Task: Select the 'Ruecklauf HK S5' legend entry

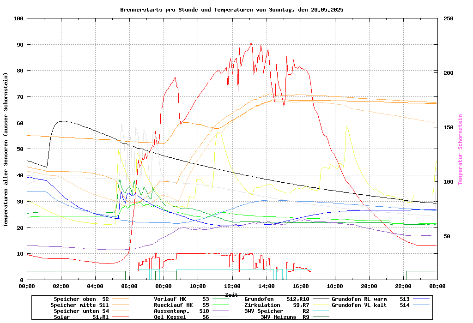Action: pyautogui.click(x=181, y=305)
